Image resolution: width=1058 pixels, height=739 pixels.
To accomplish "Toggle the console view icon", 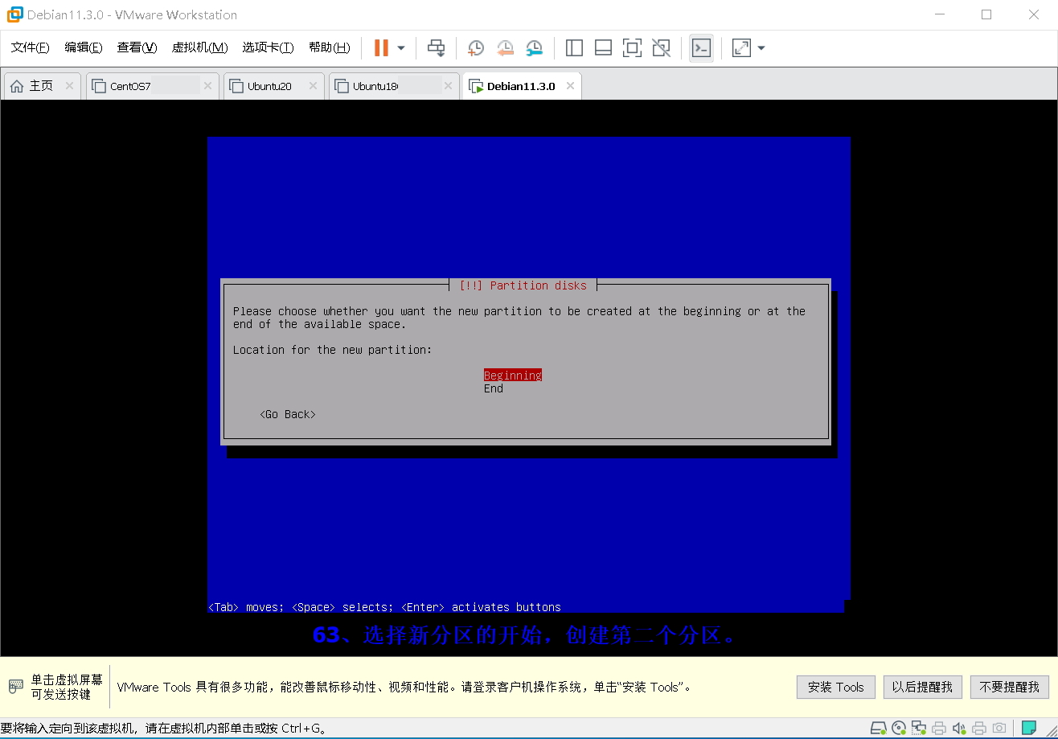I will tap(701, 48).
